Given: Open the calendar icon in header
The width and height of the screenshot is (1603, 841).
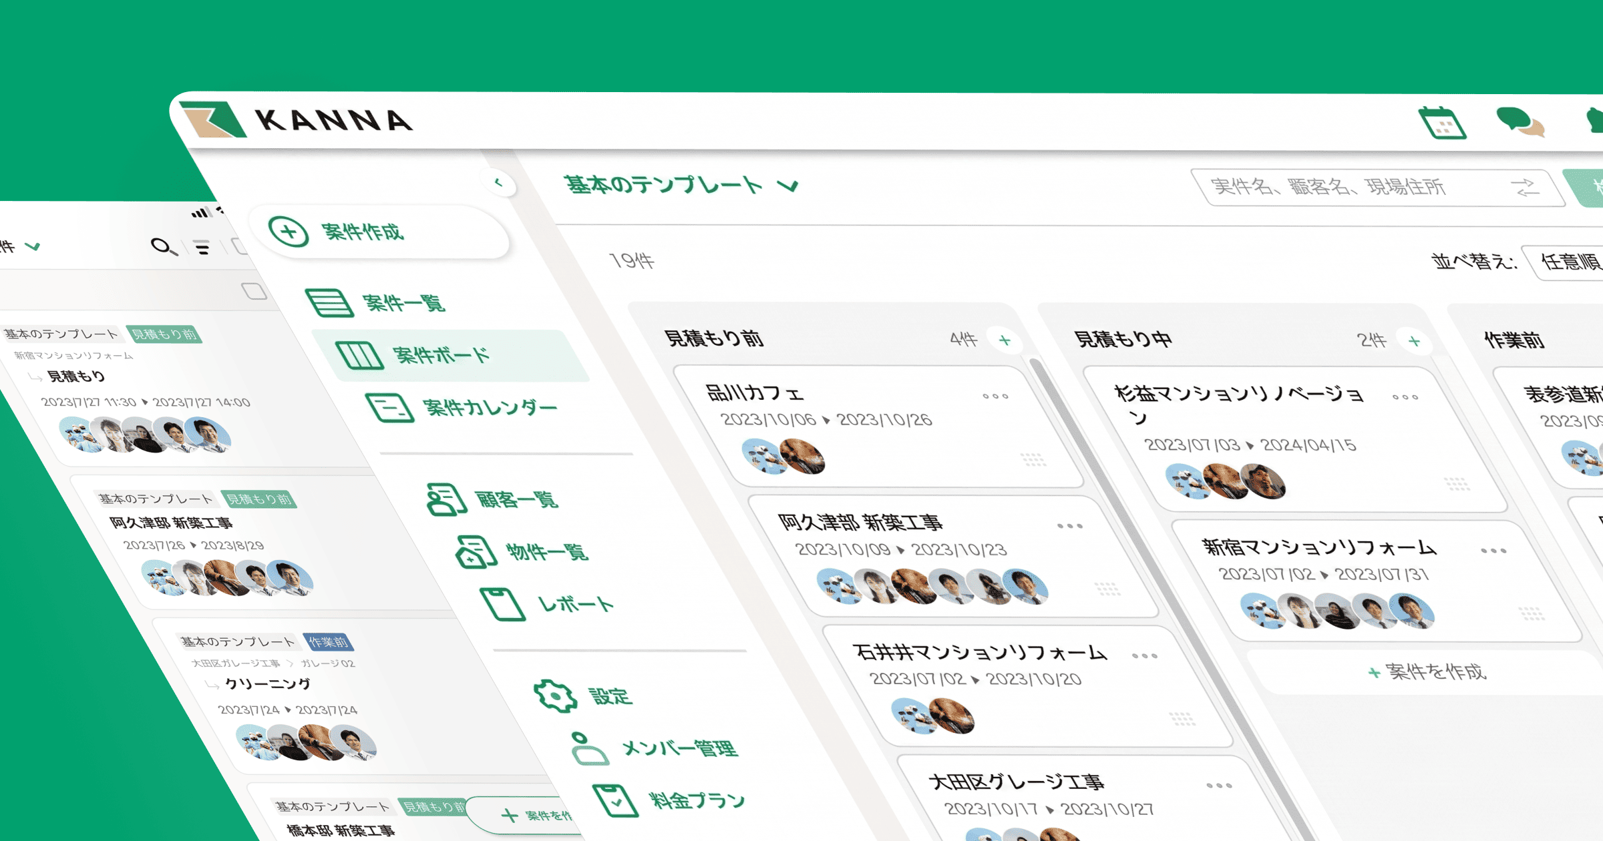Looking at the screenshot, I should coord(1442,123).
